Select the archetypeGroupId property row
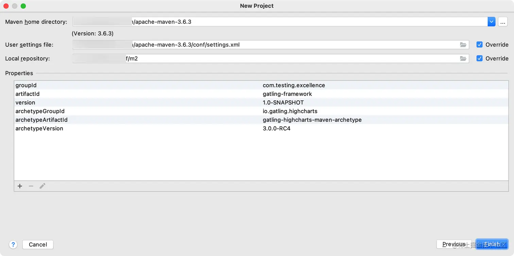This screenshot has width=514, height=256. 261,111
